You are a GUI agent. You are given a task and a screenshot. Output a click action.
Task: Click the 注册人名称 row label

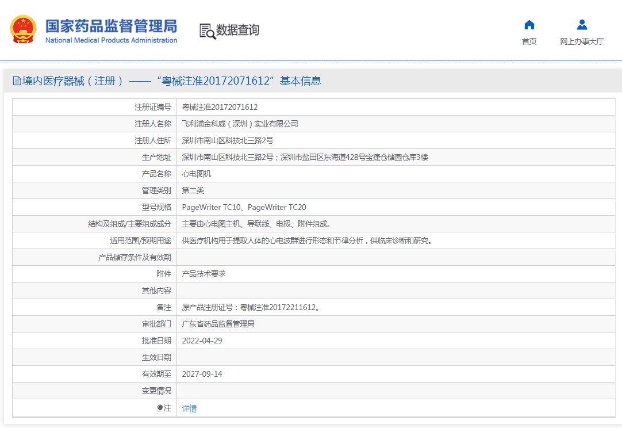[153, 124]
